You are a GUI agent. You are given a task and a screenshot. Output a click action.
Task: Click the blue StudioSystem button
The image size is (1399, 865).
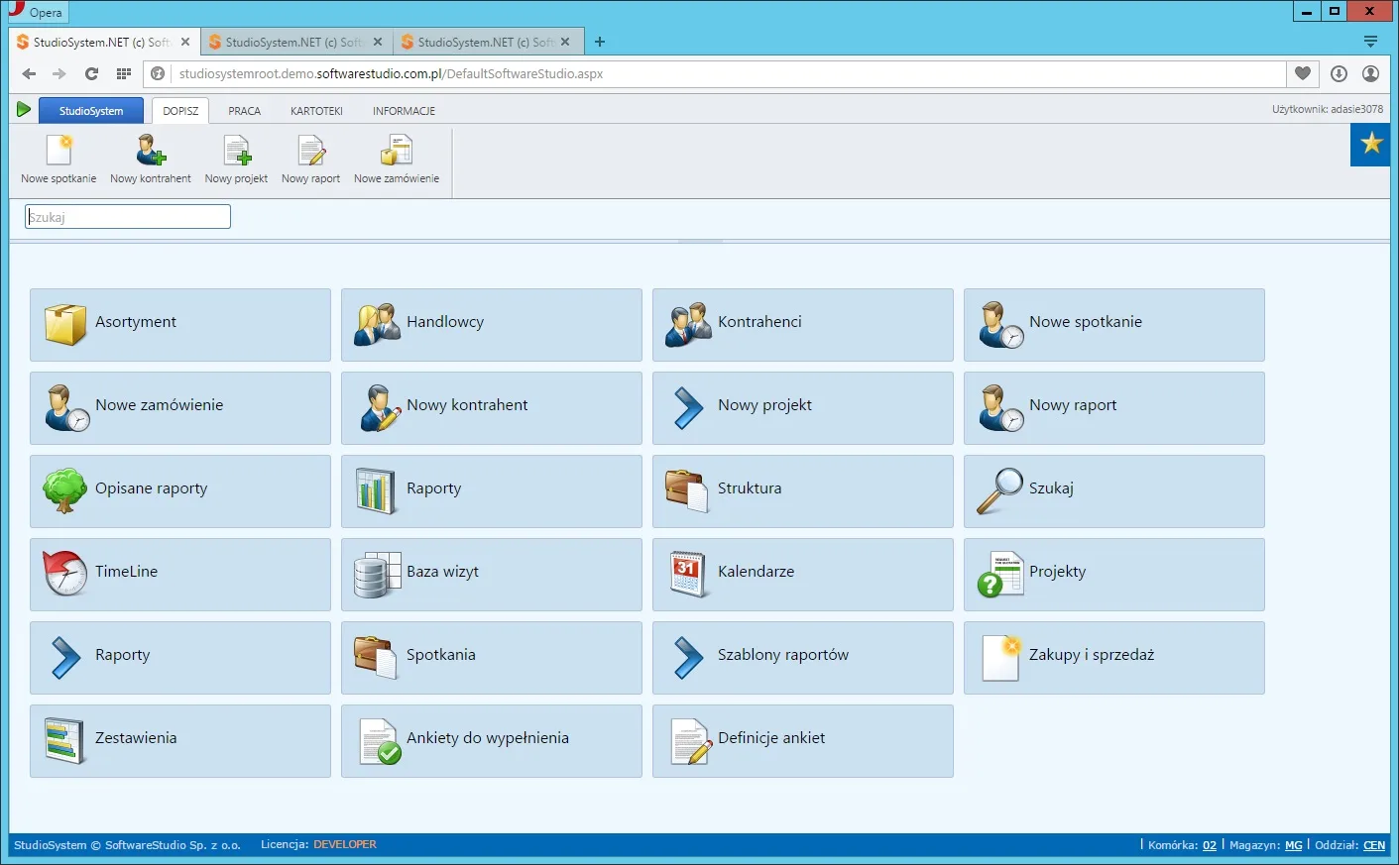(x=91, y=111)
